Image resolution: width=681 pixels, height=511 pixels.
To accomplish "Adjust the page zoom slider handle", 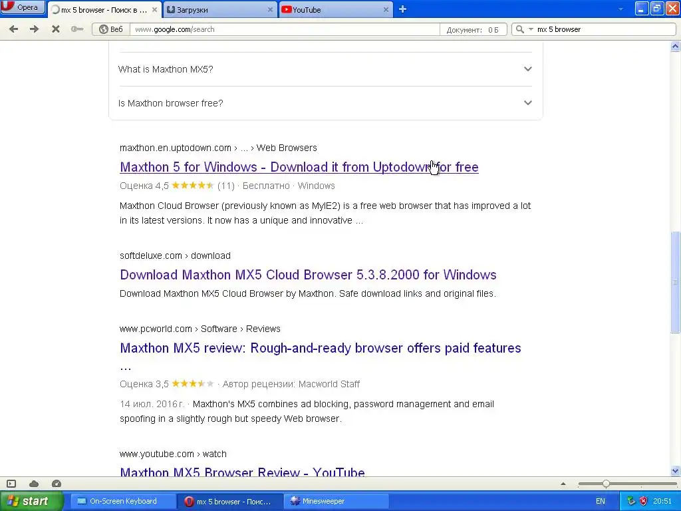I will (x=606, y=484).
